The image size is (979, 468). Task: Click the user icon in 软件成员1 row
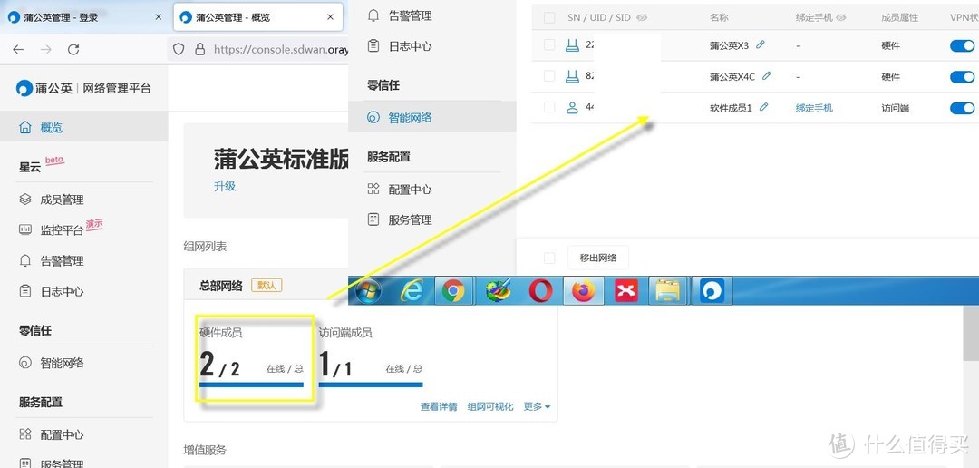coord(572,107)
